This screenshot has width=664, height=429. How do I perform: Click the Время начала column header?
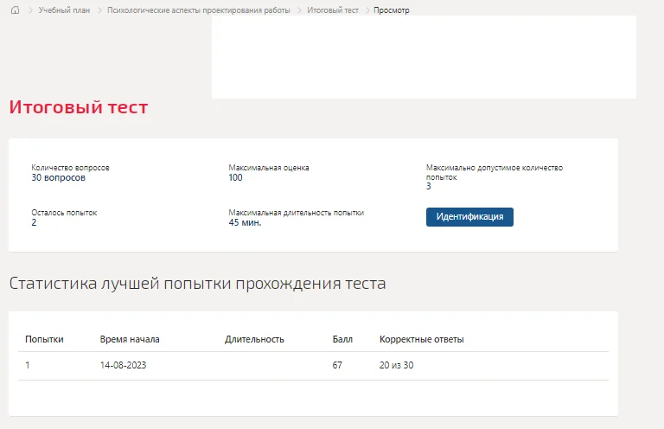coord(130,339)
